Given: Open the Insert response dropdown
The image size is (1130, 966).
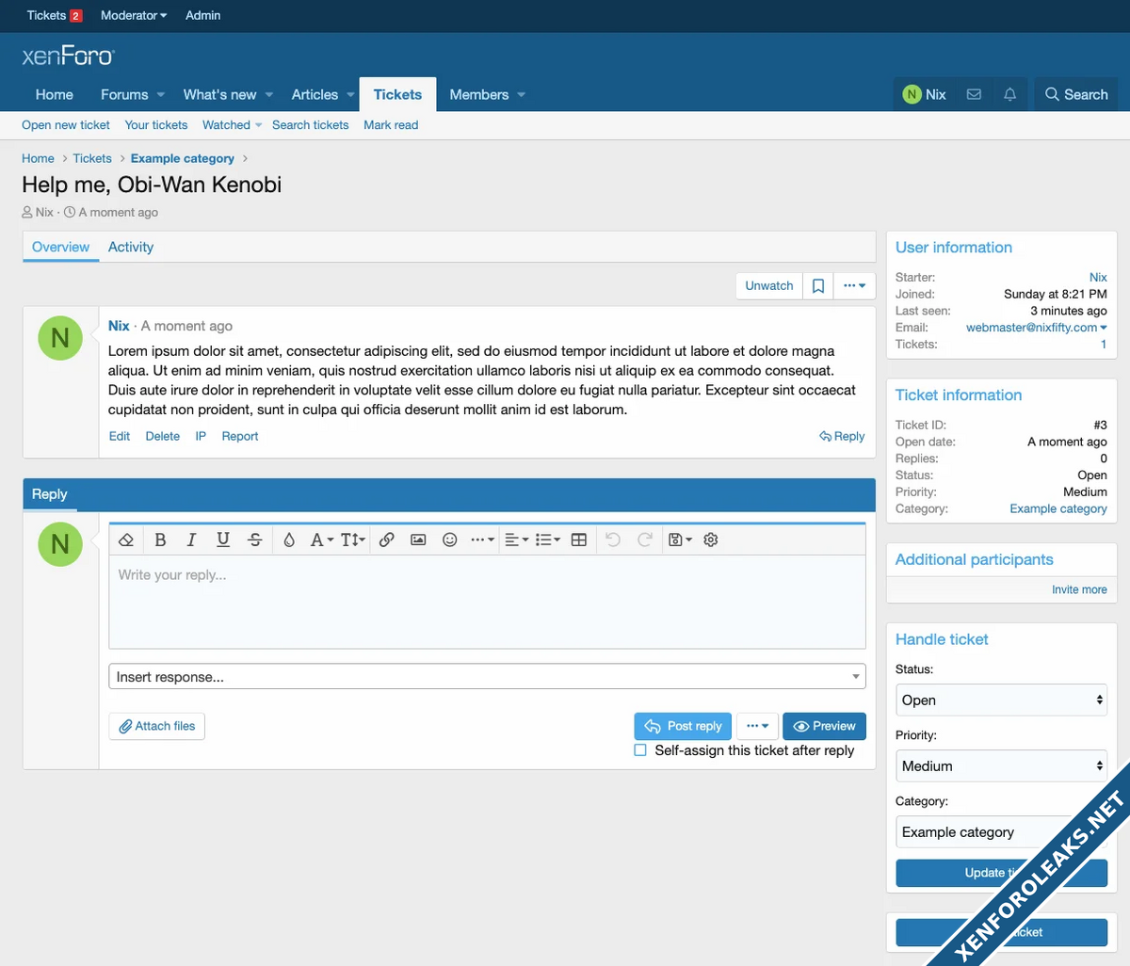Looking at the screenshot, I should tap(487, 677).
